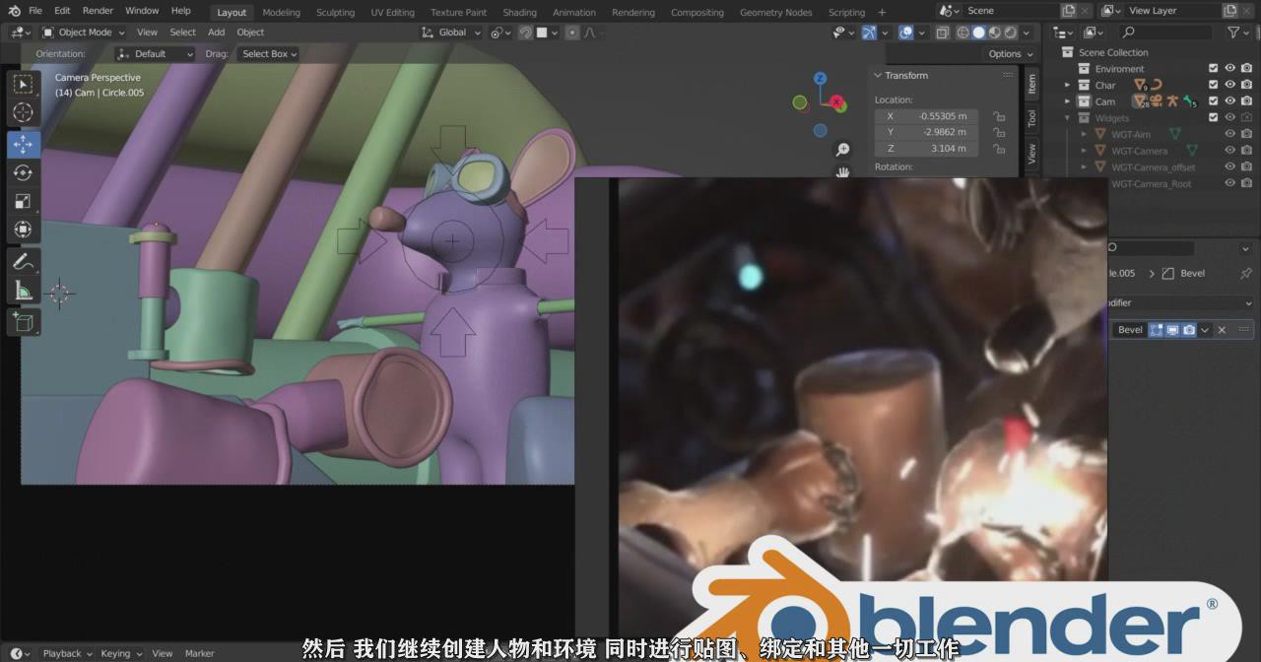
Task: Toggle the properties editor pin icon
Action: 1245,273
